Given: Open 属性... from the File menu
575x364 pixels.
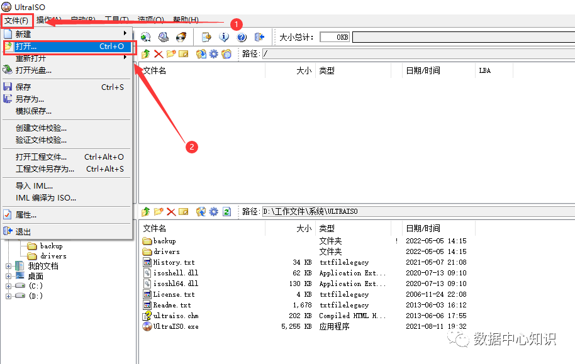Looking at the screenshot, I should pyautogui.click(x=66, y=215).
